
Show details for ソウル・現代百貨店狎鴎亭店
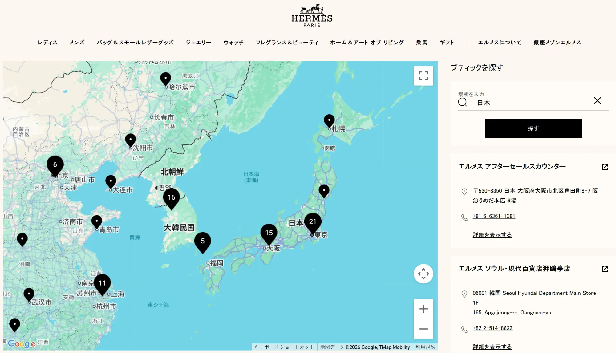pyautogui.click(x=492, y=347)
